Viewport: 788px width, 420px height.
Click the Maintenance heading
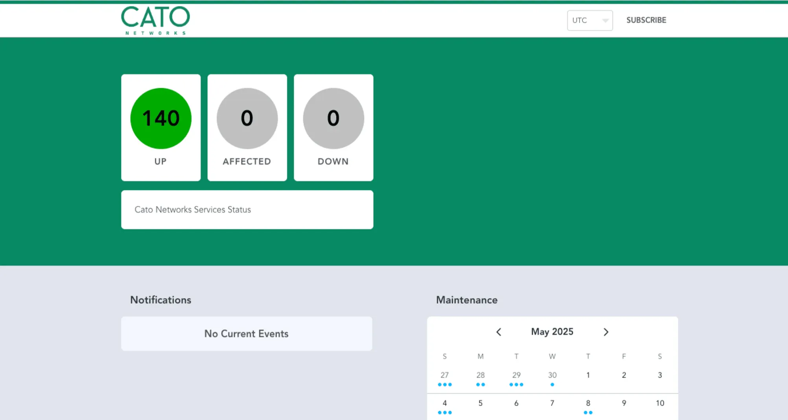[x=467, y=300]
